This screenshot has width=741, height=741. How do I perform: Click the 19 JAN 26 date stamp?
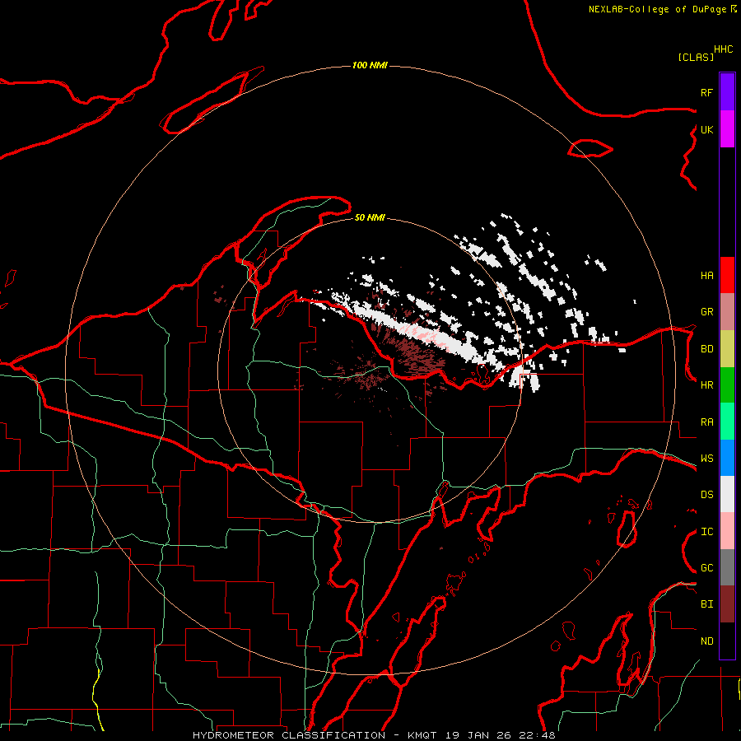477,735
